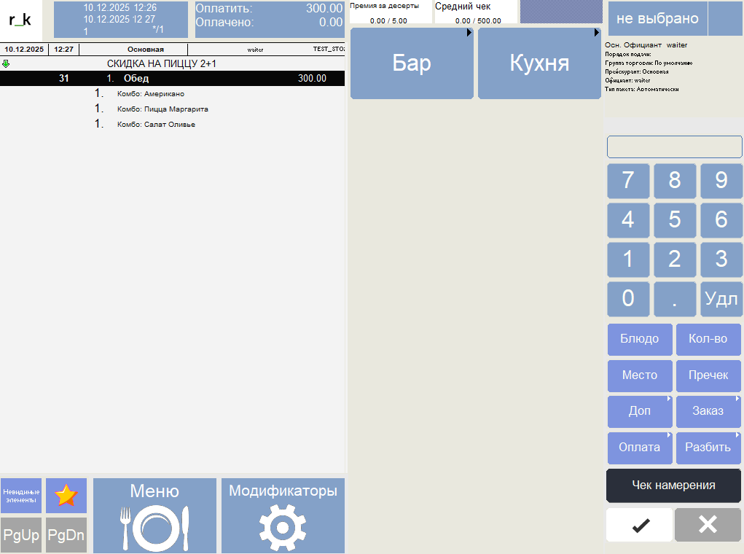Viewport: 744px width, 554px height.
Task: Select the Обед order line
Action: coord(172,79)
